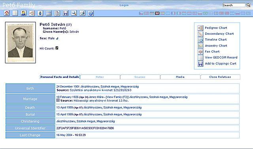Click View GEDCOM Record link
The image size is (253, 149).
pos(221,57)
